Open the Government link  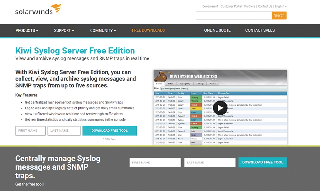tap(210, 6)
